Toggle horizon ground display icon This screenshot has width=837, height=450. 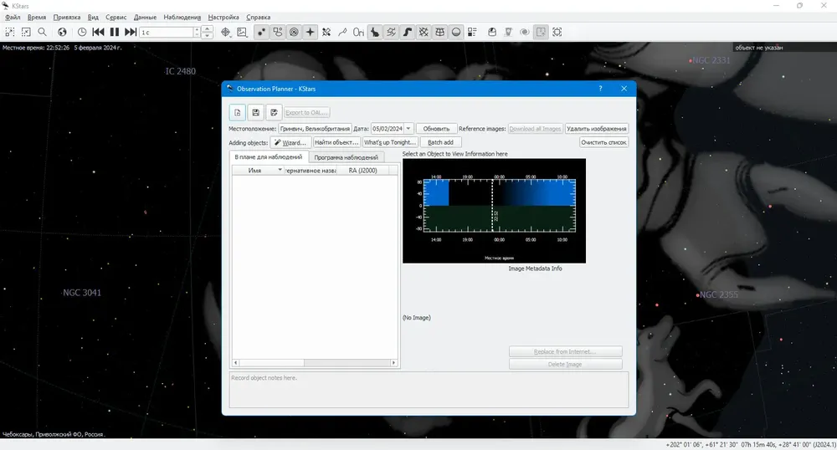[x=456, y=32]
